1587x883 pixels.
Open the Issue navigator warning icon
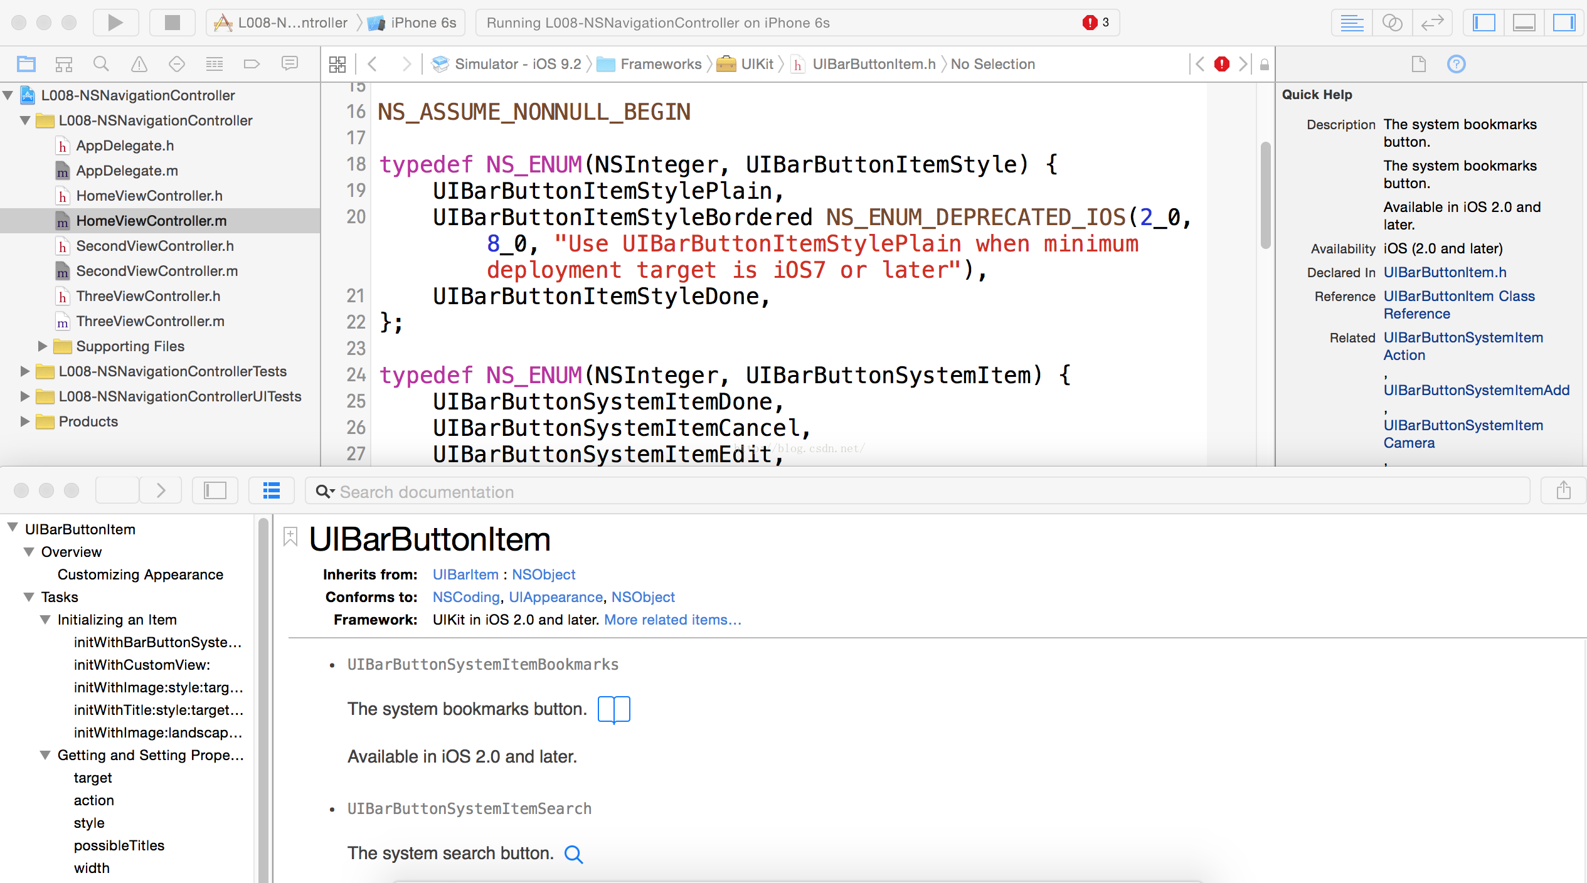click(x=139, y=63)
